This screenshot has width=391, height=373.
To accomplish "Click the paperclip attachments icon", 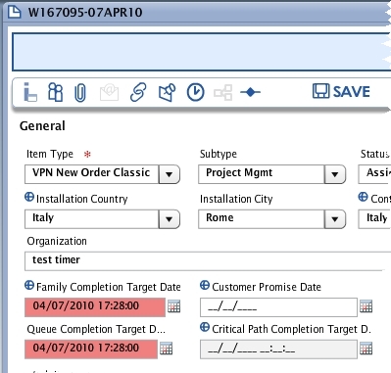I will coord(80,93).
